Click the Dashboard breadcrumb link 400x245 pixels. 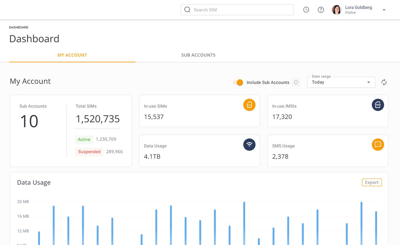coord(19,28)
